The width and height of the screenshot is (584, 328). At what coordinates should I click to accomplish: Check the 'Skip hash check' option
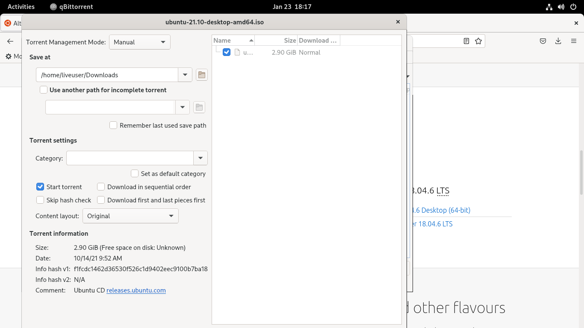coord(40,200)
